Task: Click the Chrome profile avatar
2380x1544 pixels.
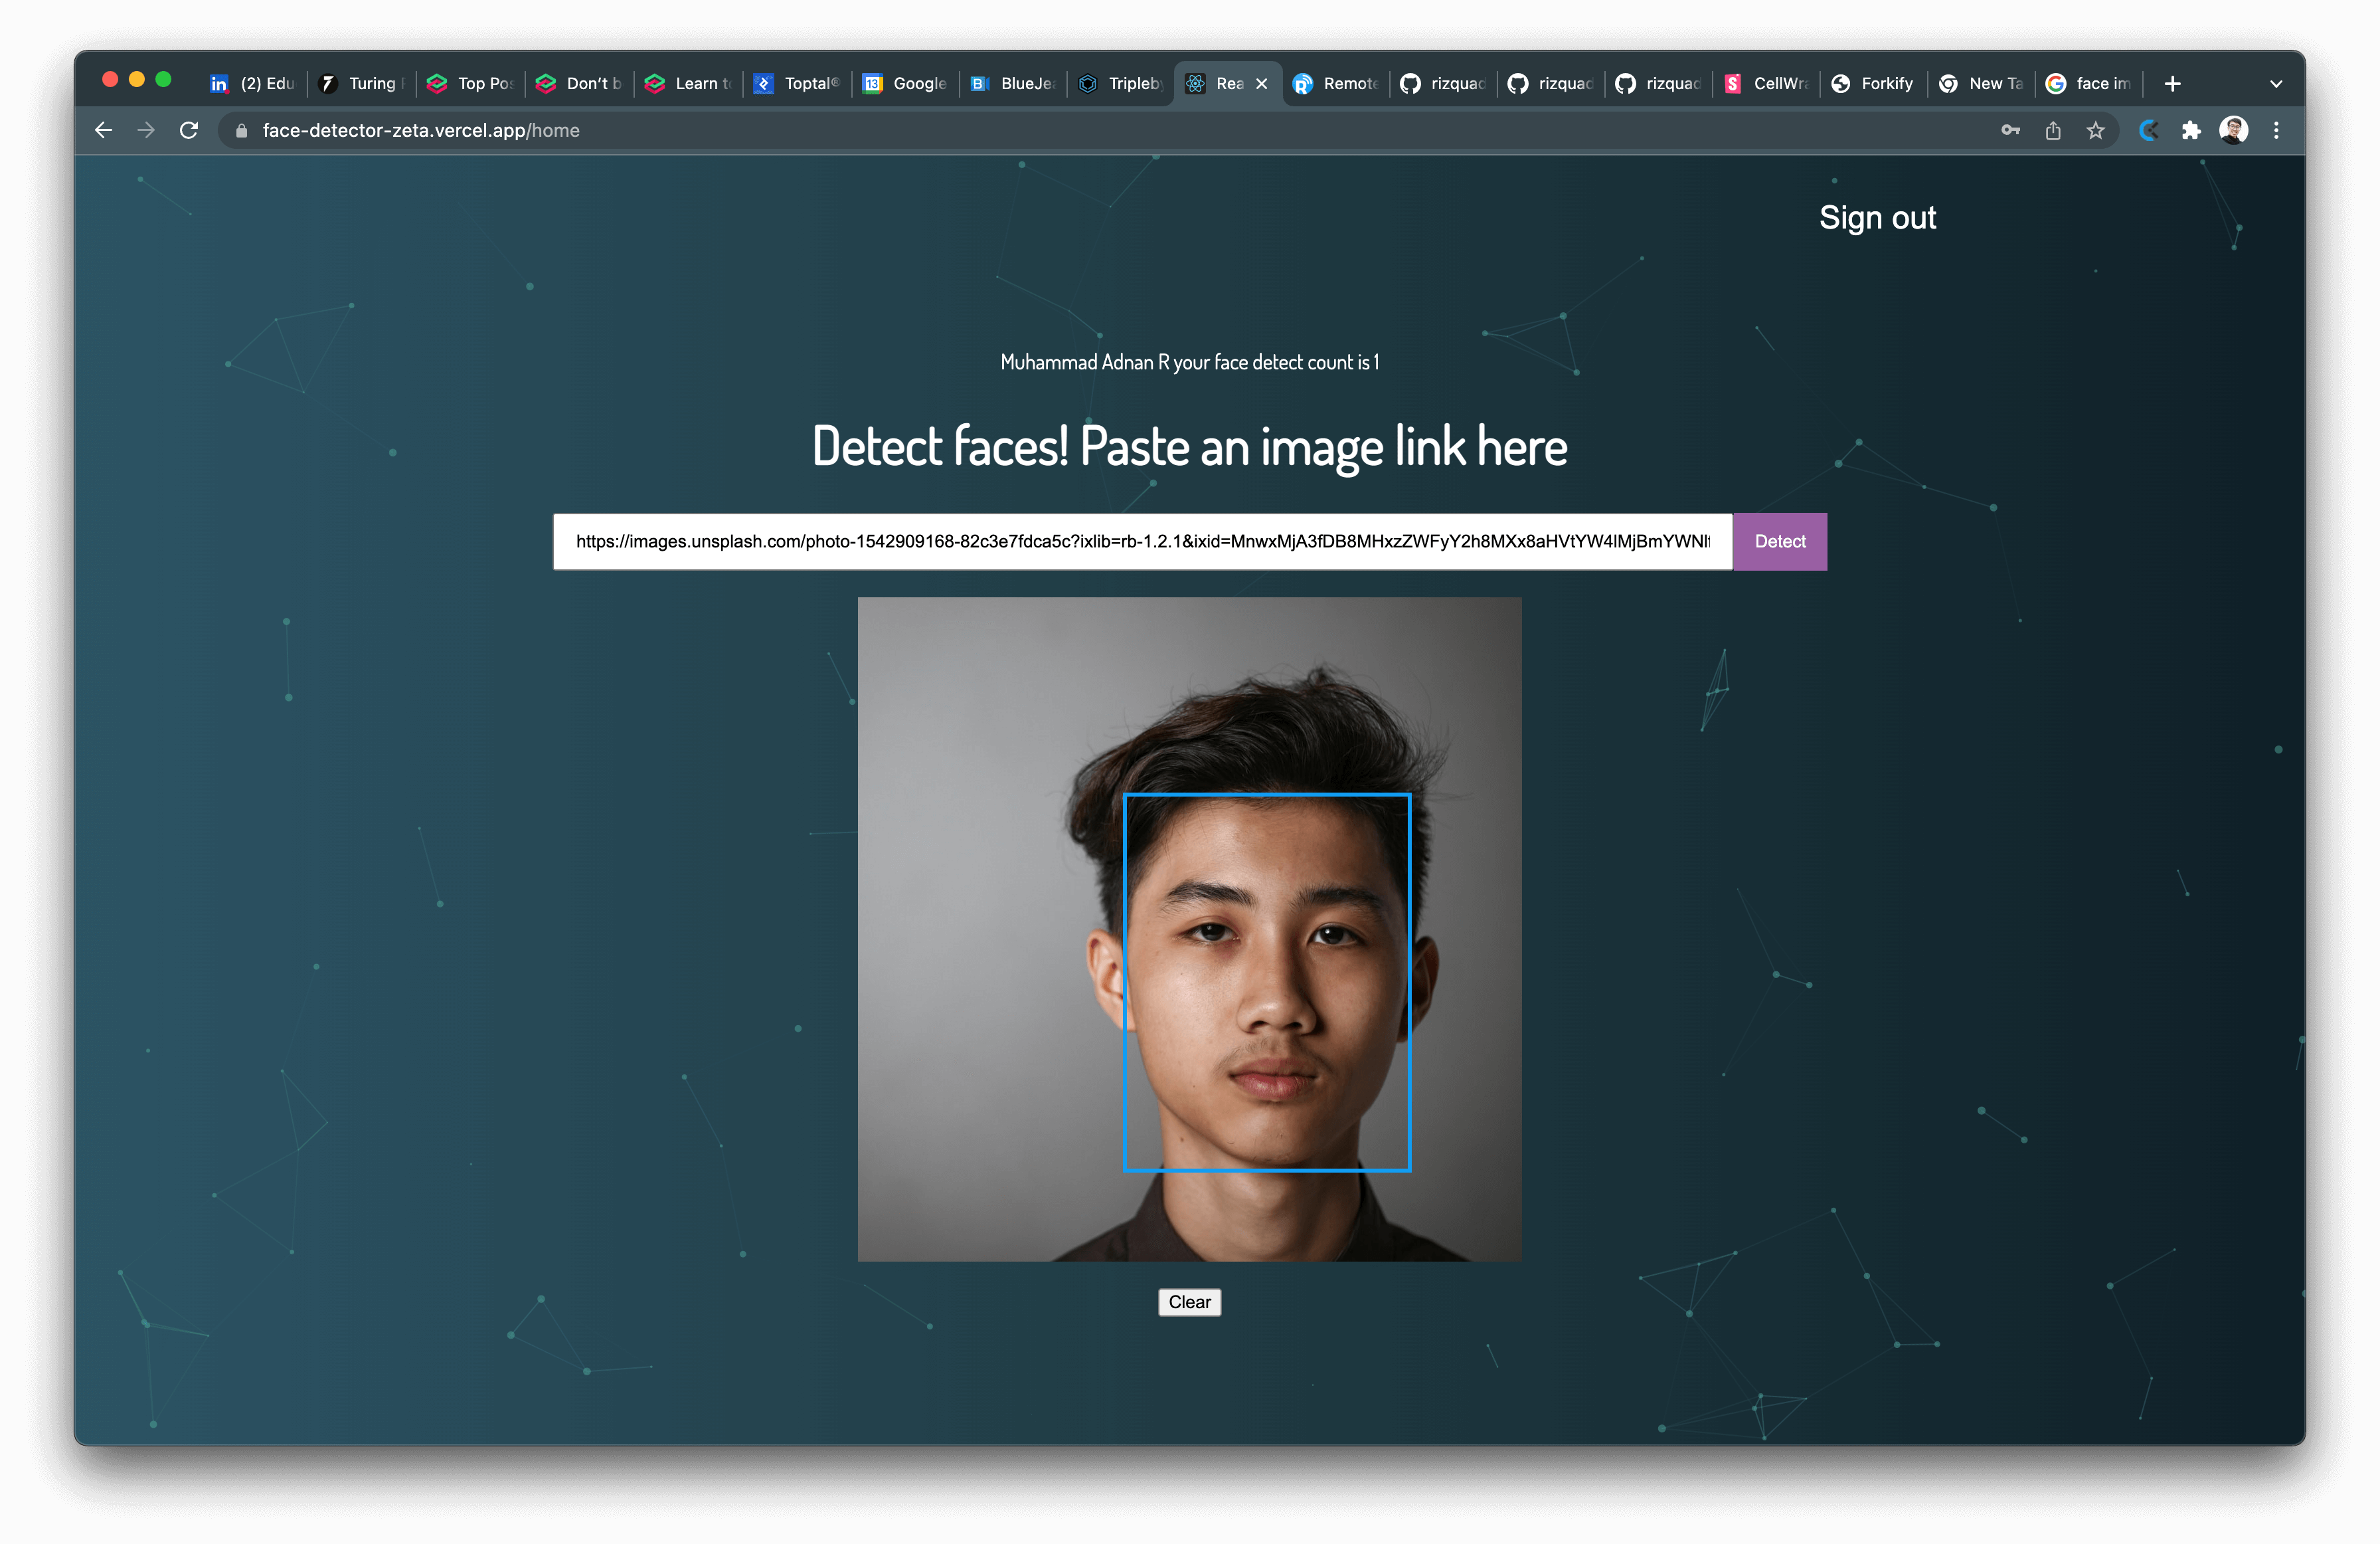Action: pos(2234,130)
